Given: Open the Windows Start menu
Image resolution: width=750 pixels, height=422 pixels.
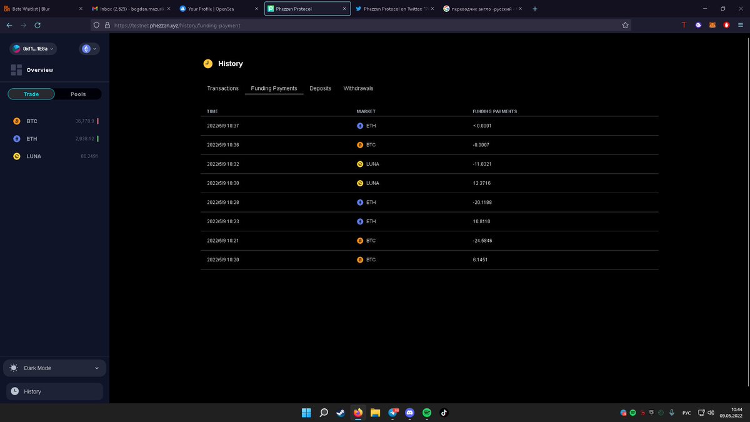Looking at the screenshot, I should coord(307,413).
